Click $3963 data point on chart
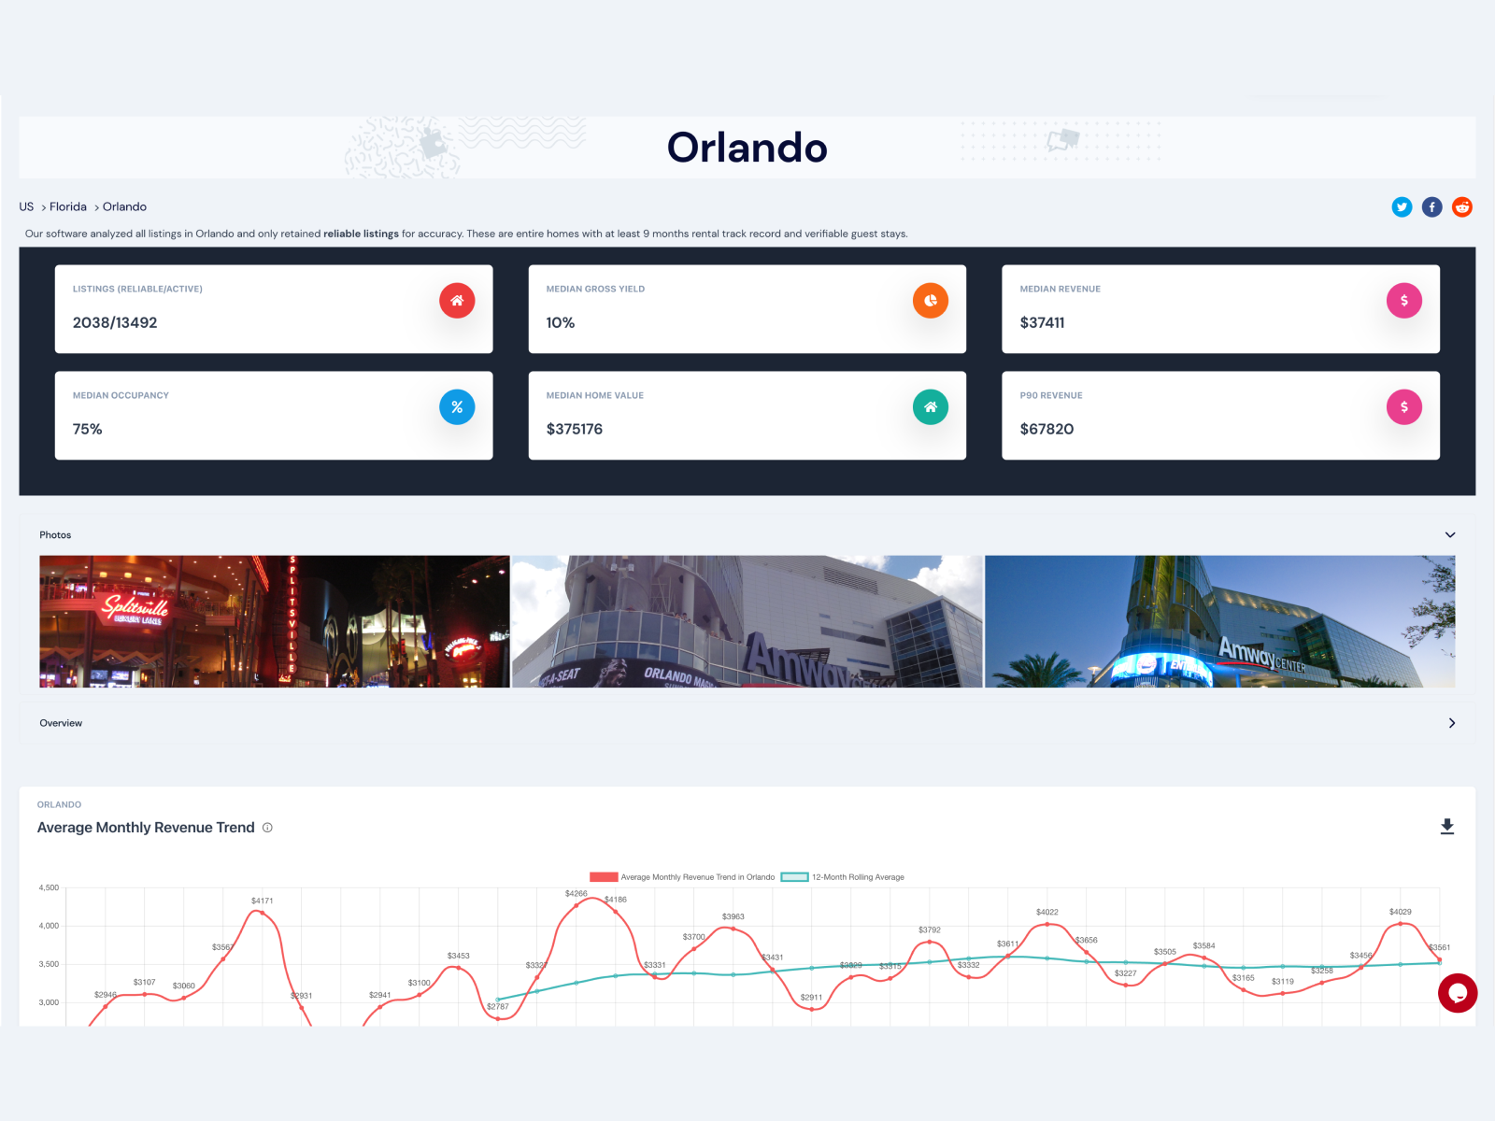Viewport: 1495px width, 1121px height. pyautogui.click(x=733, y=929)
